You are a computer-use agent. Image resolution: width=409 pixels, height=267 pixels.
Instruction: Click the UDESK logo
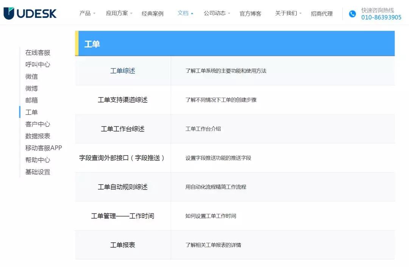(x=30, y=13)
